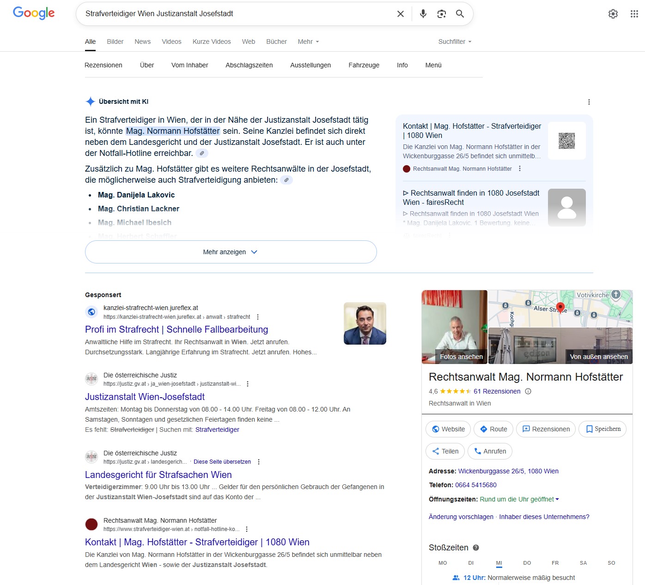Switch to the Kurze Videos tab
Image resolution: width=645 pixels, height=585 pixels.
[212, 42]
